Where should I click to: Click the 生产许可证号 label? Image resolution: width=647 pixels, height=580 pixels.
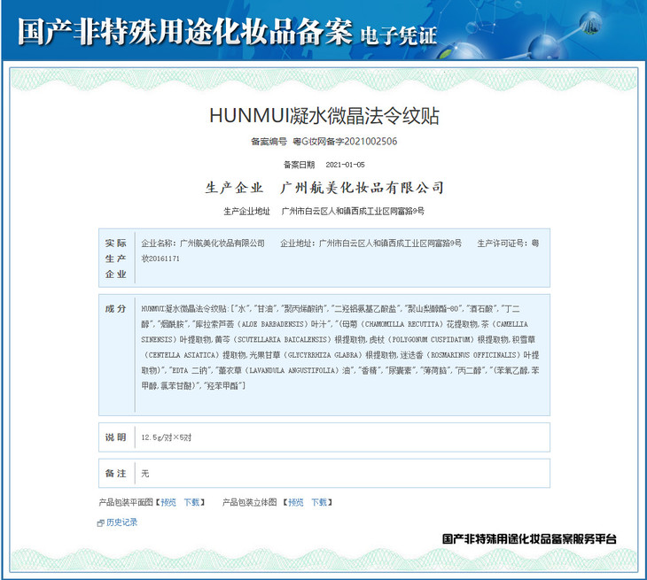(502, 244)
